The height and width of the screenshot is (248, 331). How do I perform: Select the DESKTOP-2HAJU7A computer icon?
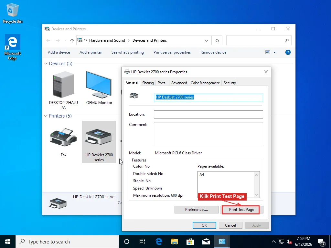click(x=63, y=85)
